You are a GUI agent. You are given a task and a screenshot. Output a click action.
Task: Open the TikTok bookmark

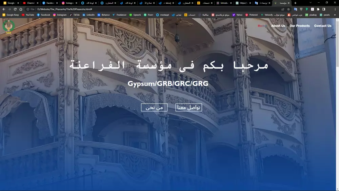[74, 15]
